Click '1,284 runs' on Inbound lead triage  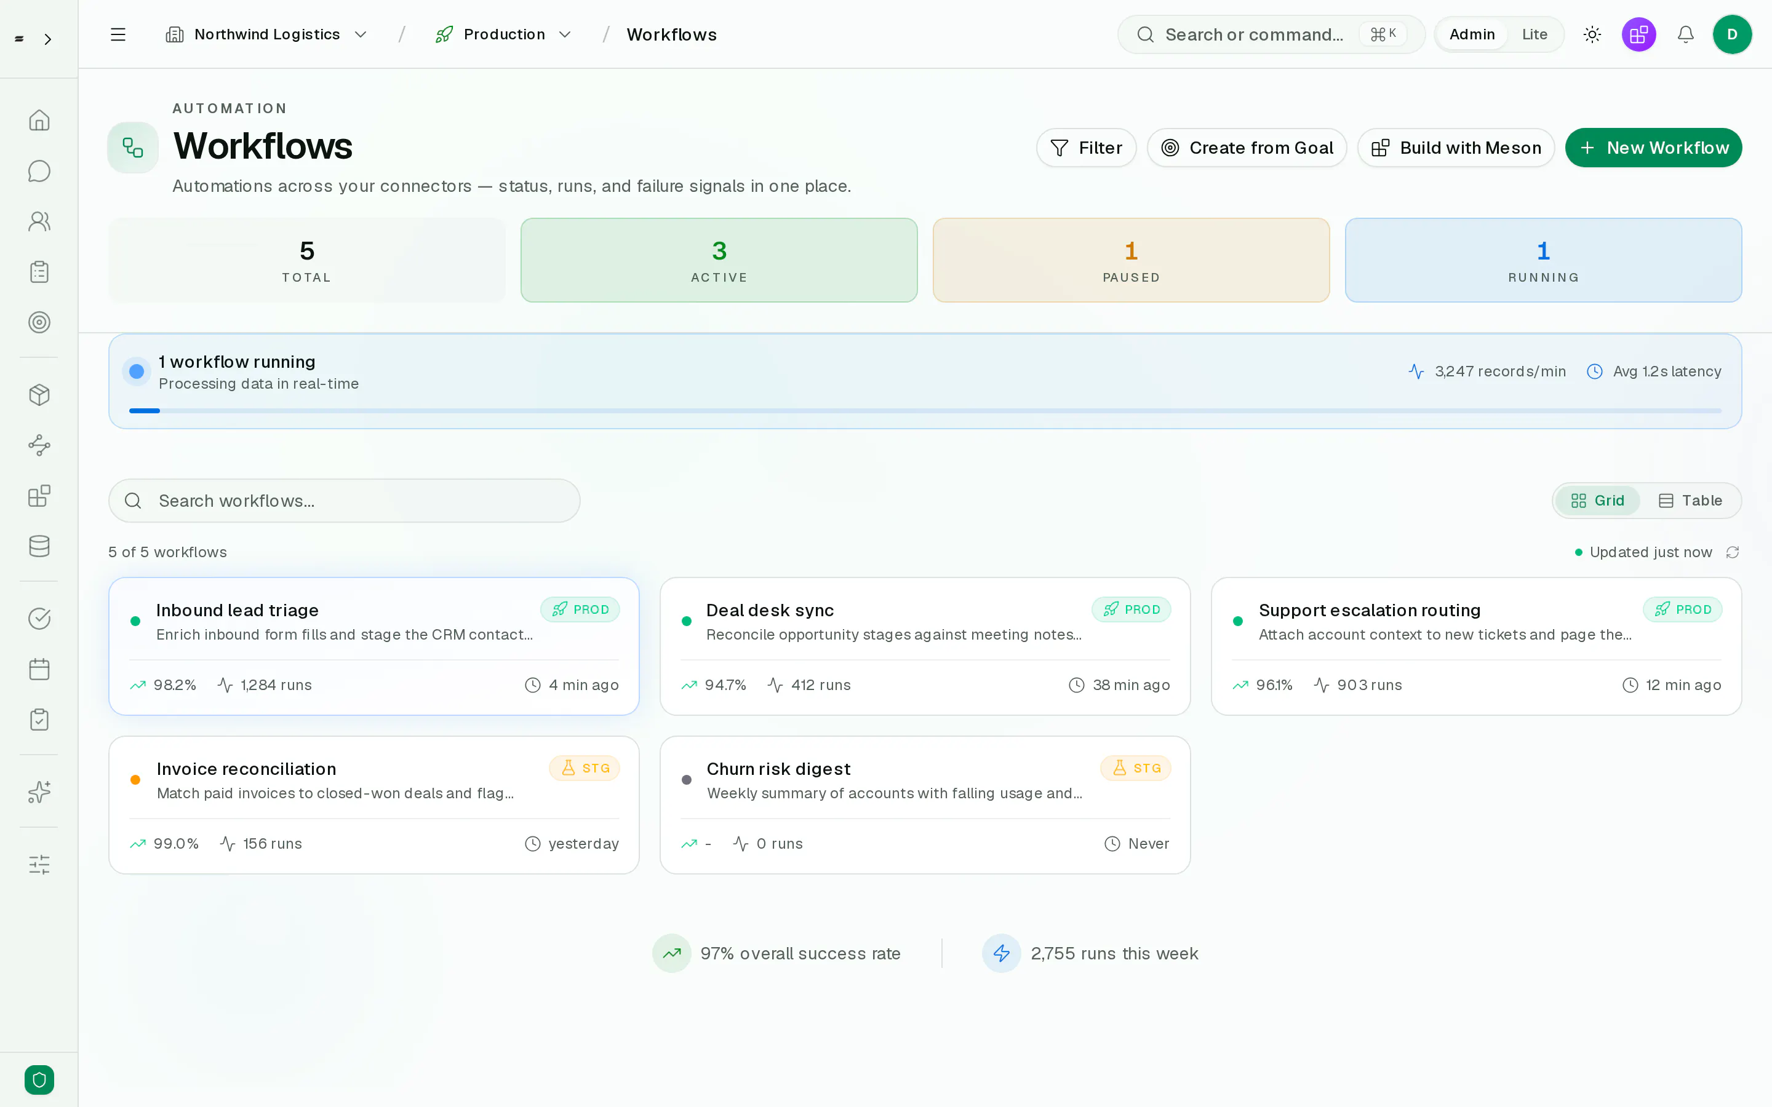coord(276,685)
